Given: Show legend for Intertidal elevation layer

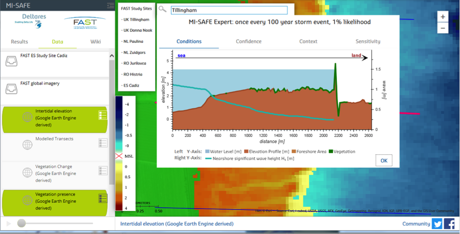Looking at the screenshot, I should (x=103, y=115).
